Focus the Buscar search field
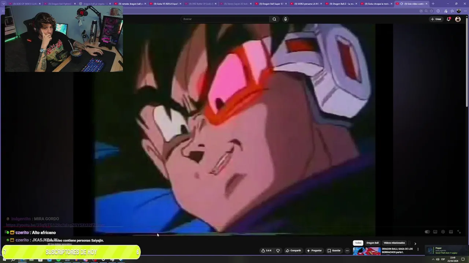This screenshot has height=263, width=469. click(225, 19)
